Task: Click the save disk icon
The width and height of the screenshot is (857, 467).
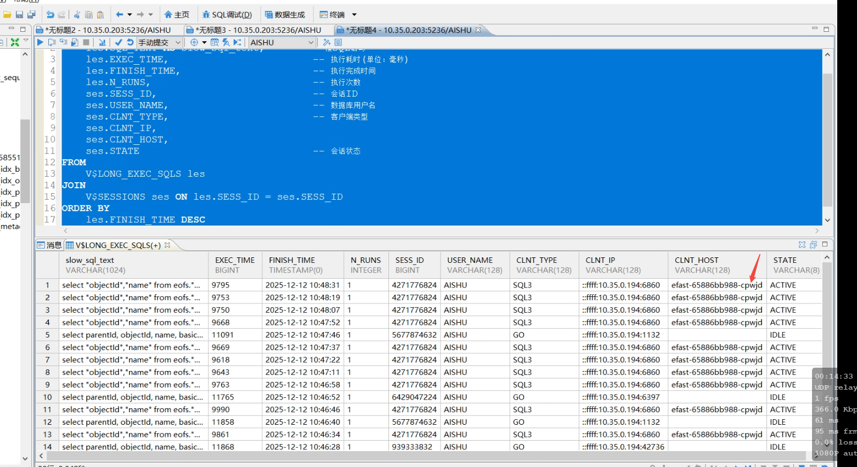Action: click(20, 15)
